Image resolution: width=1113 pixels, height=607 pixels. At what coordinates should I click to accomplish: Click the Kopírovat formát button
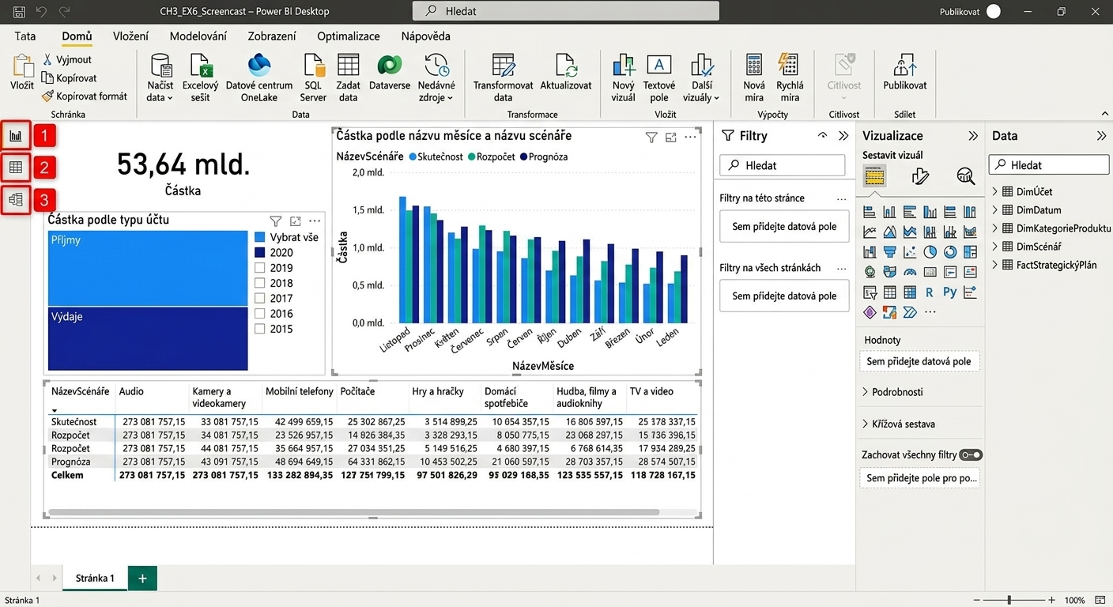[85, 96]
